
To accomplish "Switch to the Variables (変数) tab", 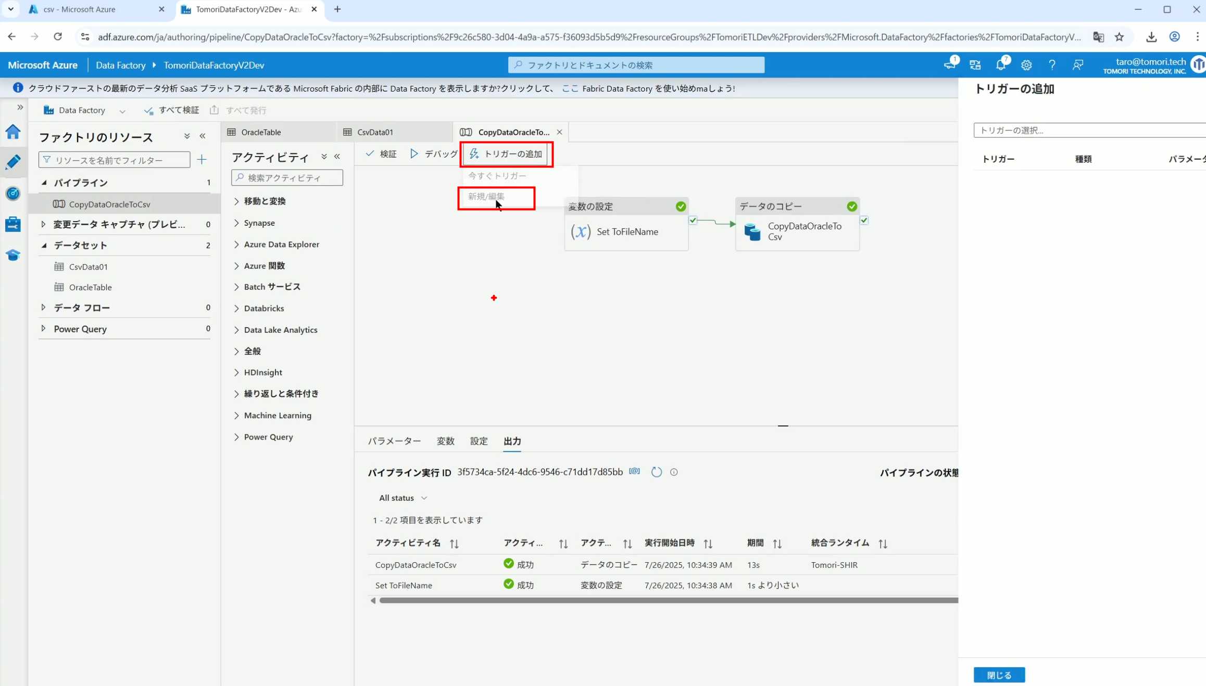I will pos(445,441).
